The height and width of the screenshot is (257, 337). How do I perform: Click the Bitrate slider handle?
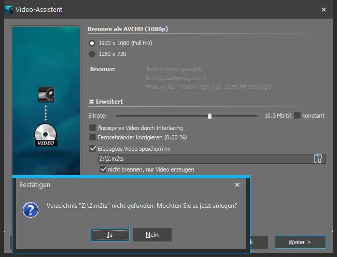click(x=209, y=116)
